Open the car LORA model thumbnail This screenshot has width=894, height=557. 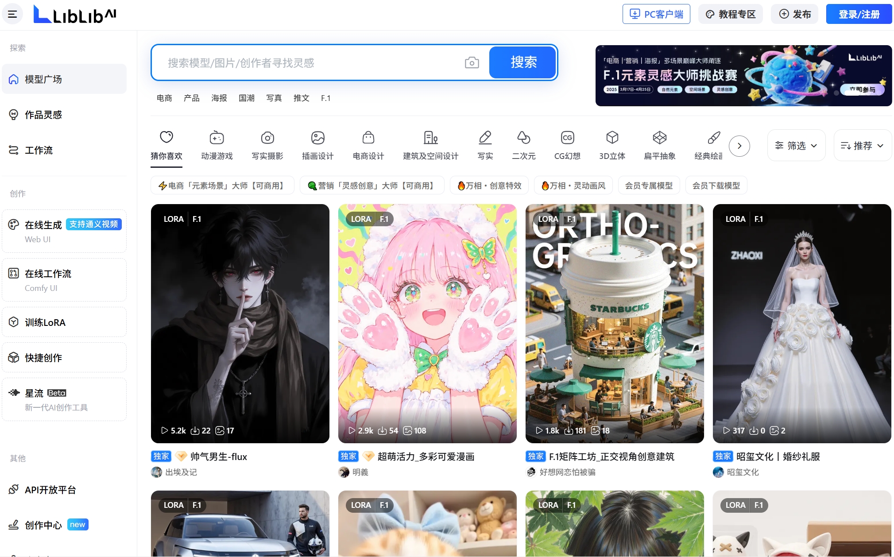(240, 523)
